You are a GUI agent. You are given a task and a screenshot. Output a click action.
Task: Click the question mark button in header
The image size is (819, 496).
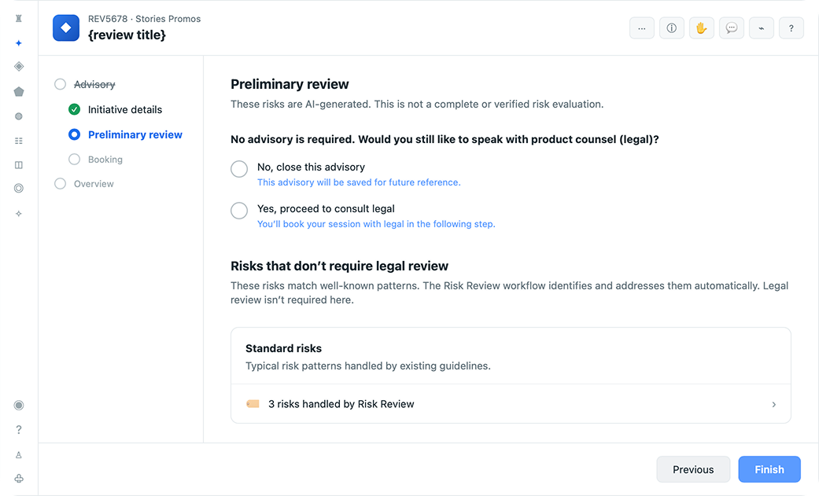pyautogui.click(x=791, y=28)
